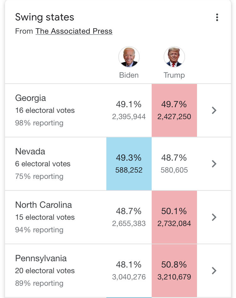Click the red Trump 50.8% Pennsylvania cell
Image resolution: width=236 pixels, height=298 pixels.
(x=174, y=271)
